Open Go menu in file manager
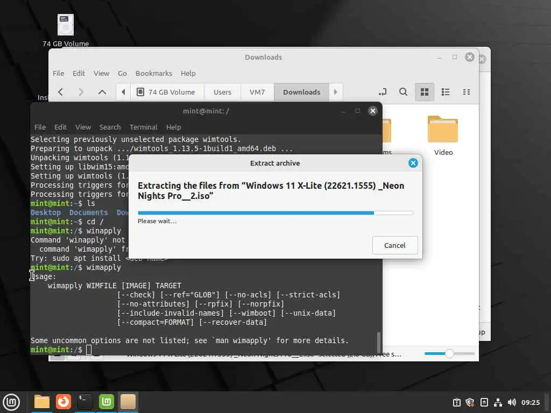This screenshot has width=551, height=413. (122, 73)
